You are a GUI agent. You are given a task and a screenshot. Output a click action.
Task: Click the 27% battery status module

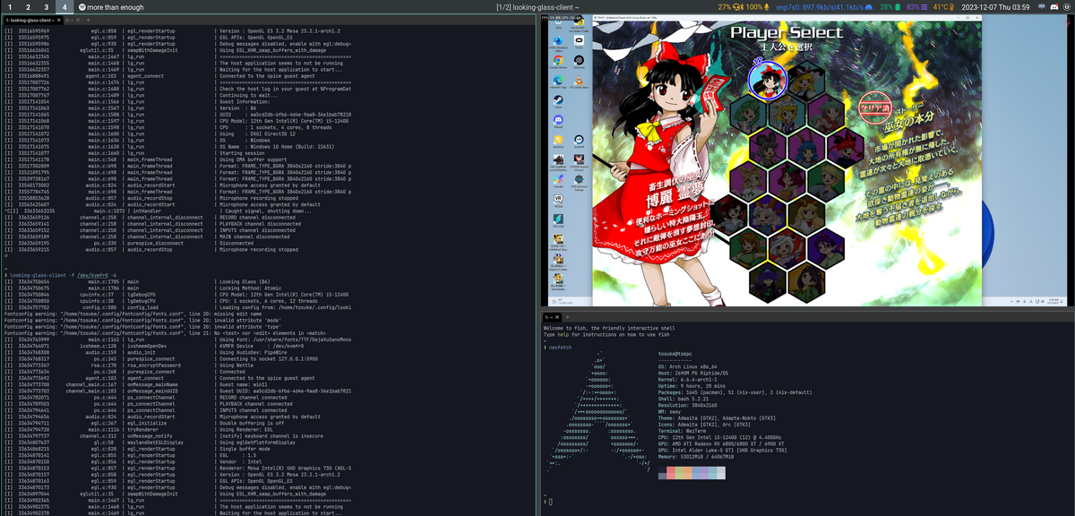click(731, 7)
